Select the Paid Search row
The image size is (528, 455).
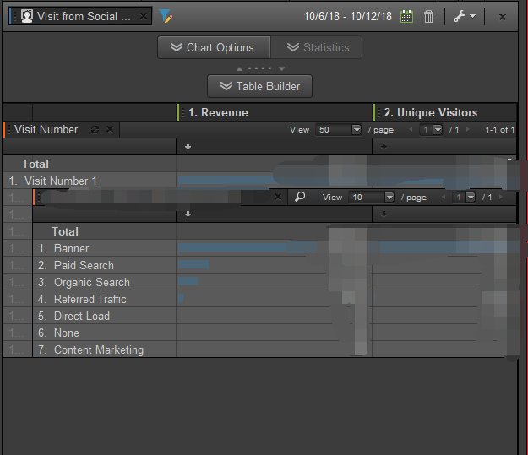coord(84,265)
